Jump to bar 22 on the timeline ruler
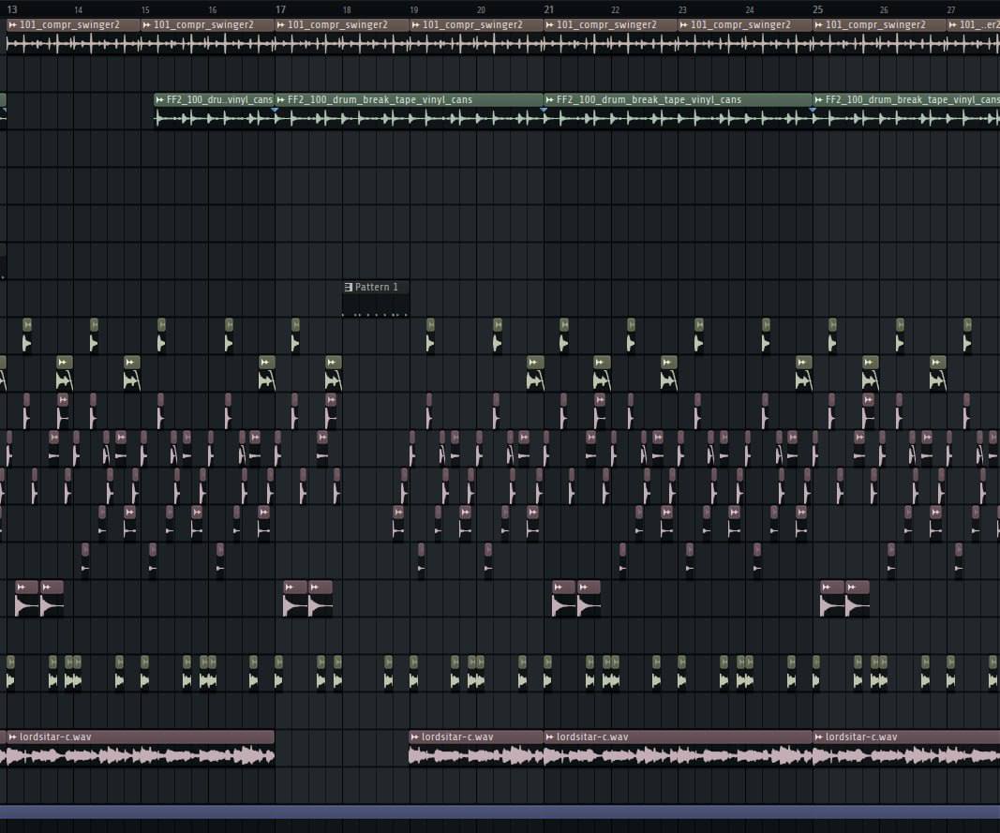1000x833 pixels. [616, 10]
